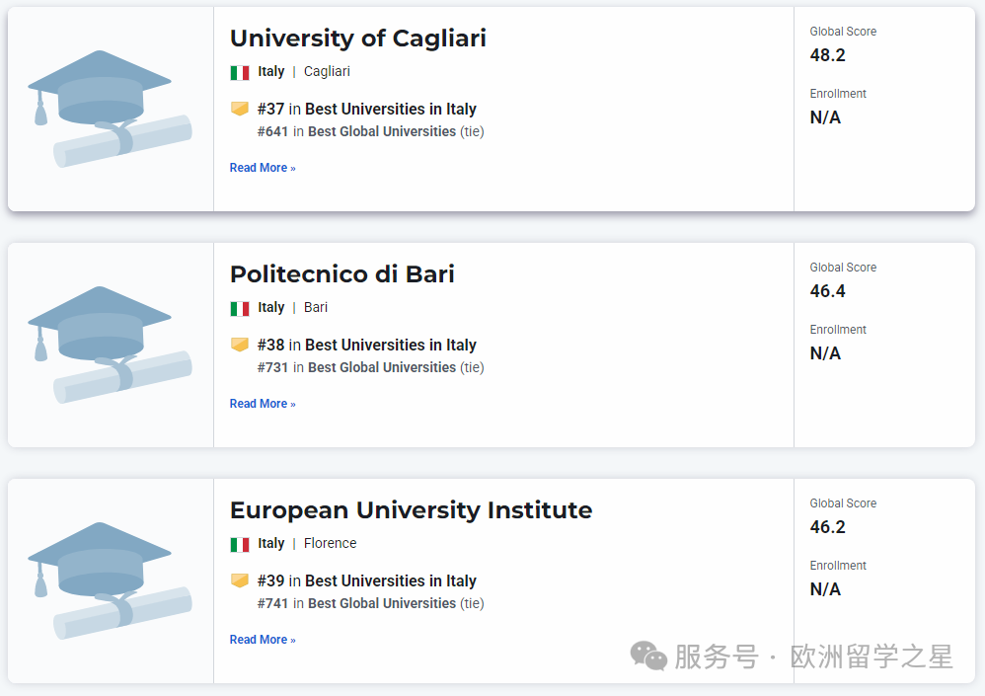
Task: Click University of Cagliari graduation cap icon
Action: tap(109, 109)
